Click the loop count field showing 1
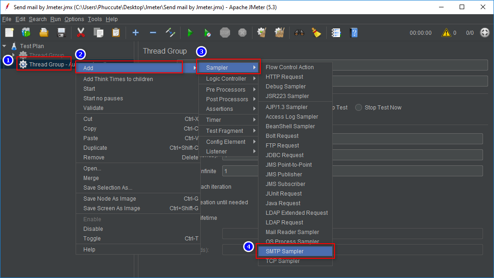The image size is (494, 278). click(241, 171)
